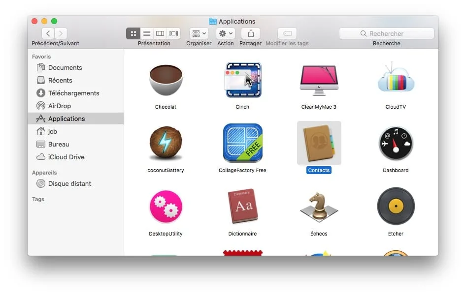Open the Chocolat app
The image size is (466, 295).
pyautogui.click(x=166, y=80)
